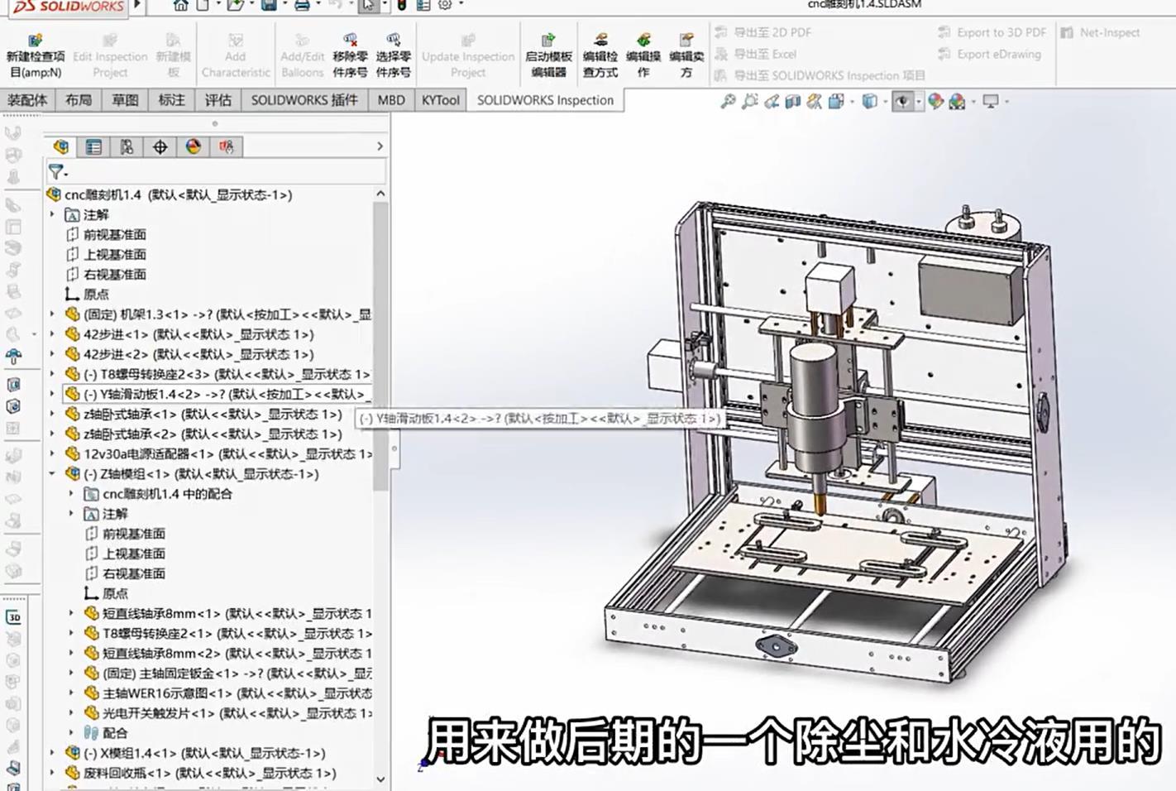This screenshot has width=1176, height=791.
Task: Click the Rebuild traffic light icon
Action: (402, 5)
